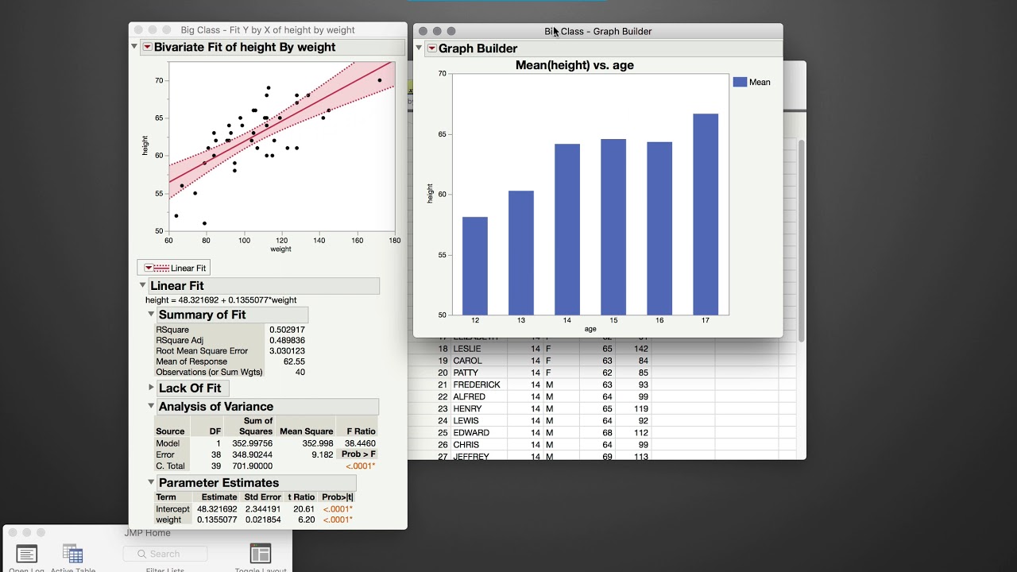Click the Observations value 40
Image resolution: width=1017 pixels, height=572 pixels.
(300, 372)
